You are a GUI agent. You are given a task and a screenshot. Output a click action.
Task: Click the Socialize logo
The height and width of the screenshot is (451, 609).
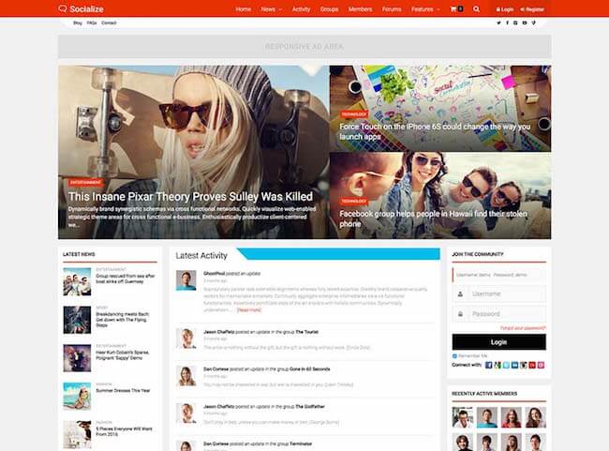pyautogui.click(x=82, y=9)
